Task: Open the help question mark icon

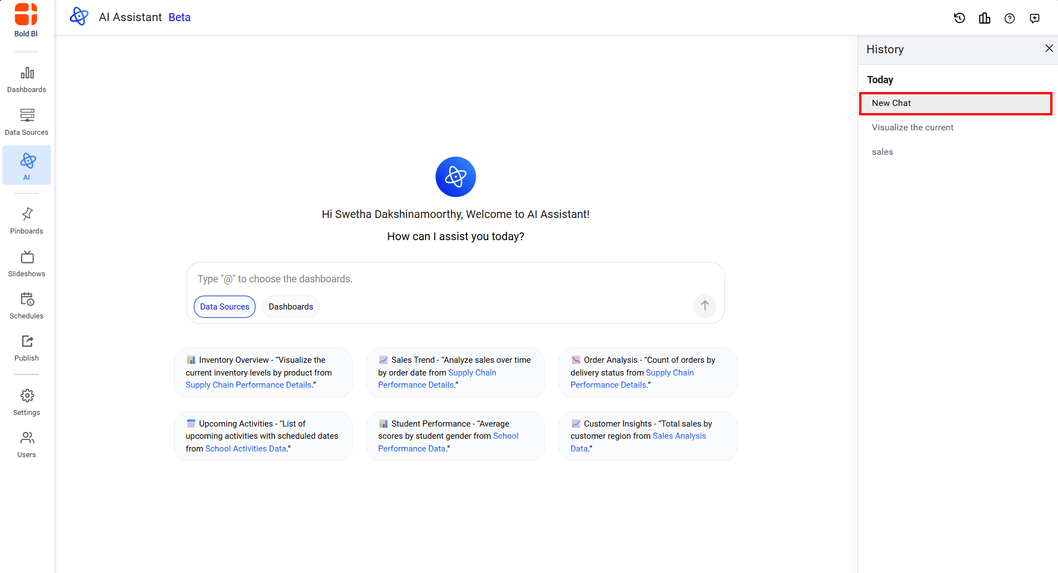Action: [x=1010, y=18]
